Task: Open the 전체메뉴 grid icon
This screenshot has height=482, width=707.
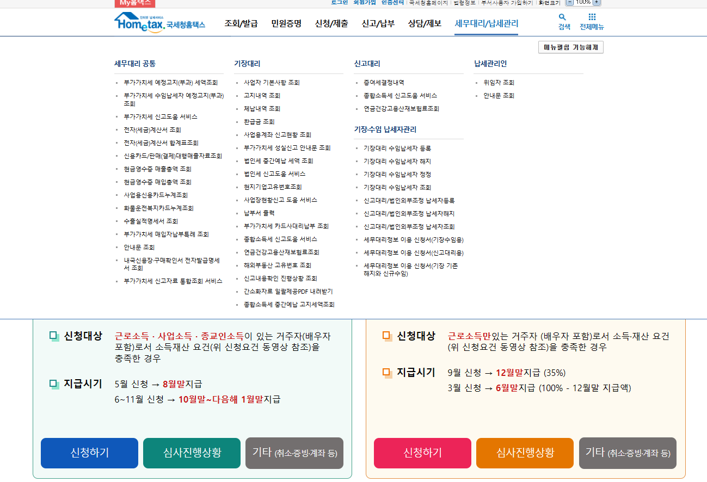Action: 593,21
